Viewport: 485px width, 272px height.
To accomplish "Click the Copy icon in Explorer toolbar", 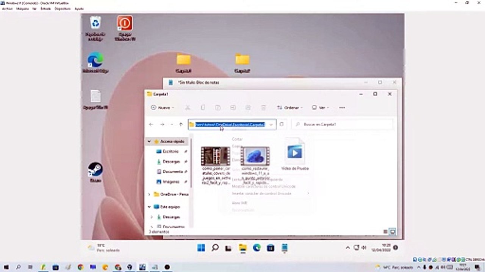I will click(203, 108).
